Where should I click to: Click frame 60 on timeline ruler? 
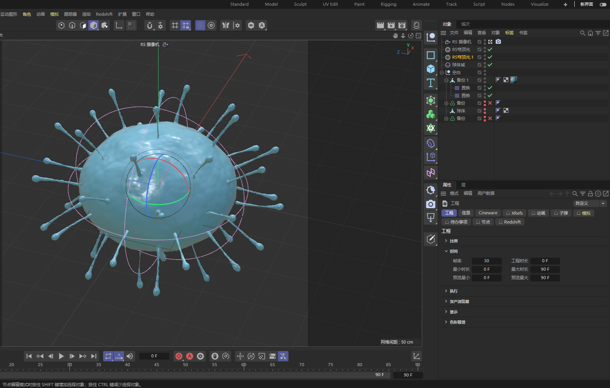244,365
